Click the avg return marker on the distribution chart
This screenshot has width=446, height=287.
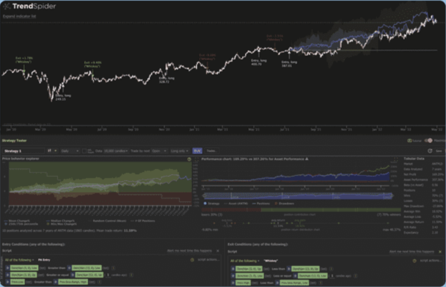[277, 223]
